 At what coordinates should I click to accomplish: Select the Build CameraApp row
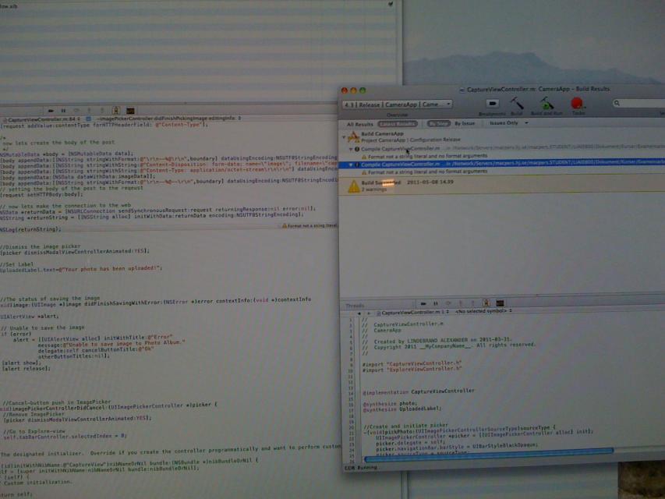pos(504,136)
